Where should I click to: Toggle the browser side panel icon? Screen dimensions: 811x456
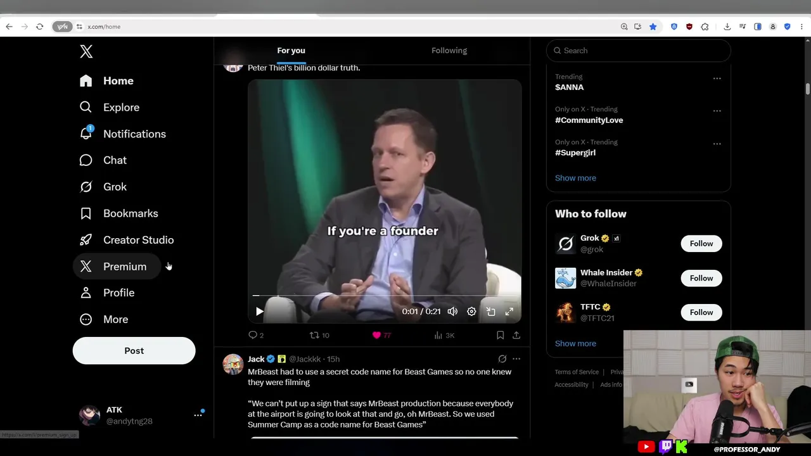pos(757,27)
